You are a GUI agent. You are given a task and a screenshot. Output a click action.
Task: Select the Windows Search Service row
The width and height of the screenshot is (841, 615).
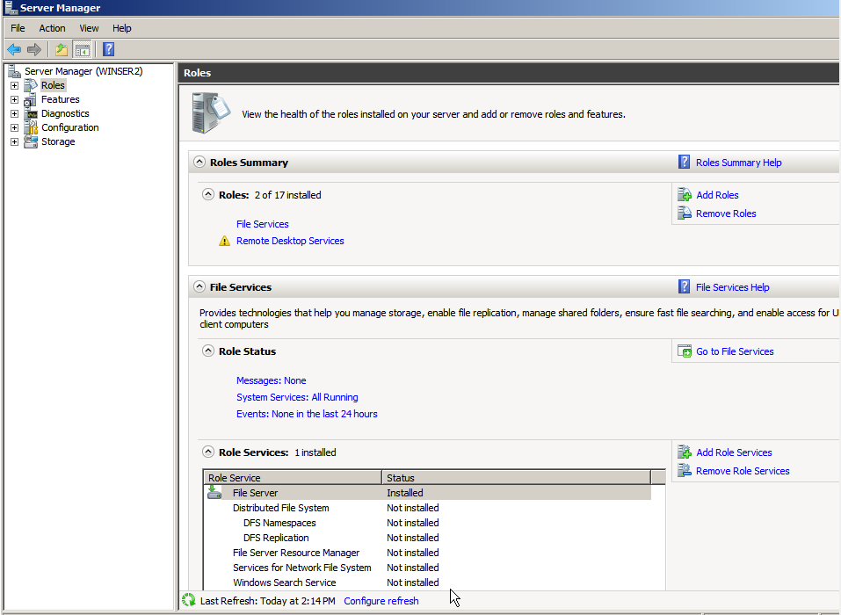[427, 582]
